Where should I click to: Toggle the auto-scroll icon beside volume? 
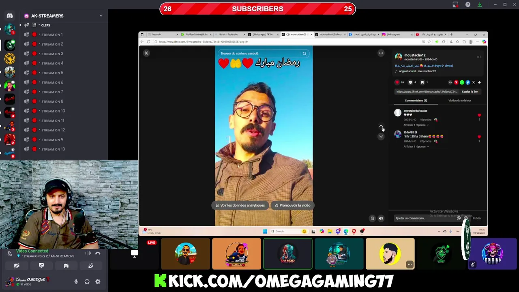point(372,219)
